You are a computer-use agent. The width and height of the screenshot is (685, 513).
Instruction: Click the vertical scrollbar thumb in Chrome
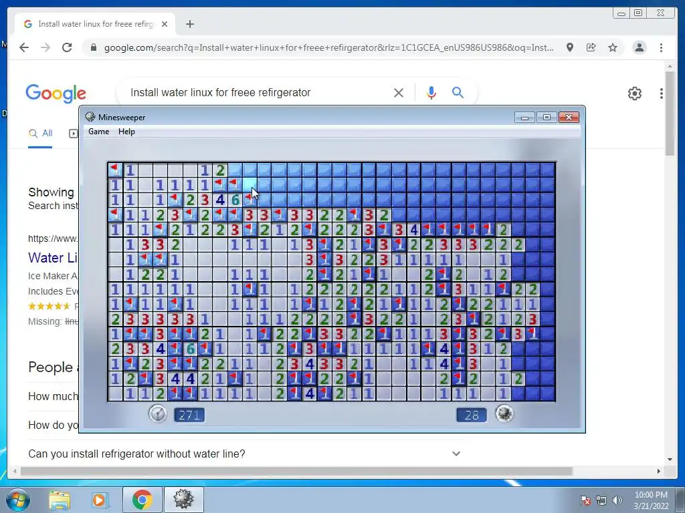click(x=670, y=113)
